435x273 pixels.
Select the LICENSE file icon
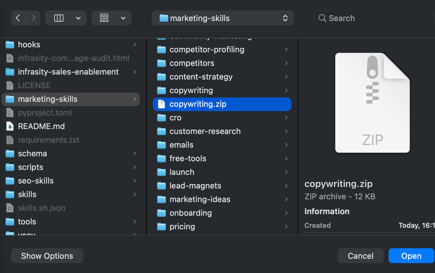pyautogui.click(x=10, y=85)
